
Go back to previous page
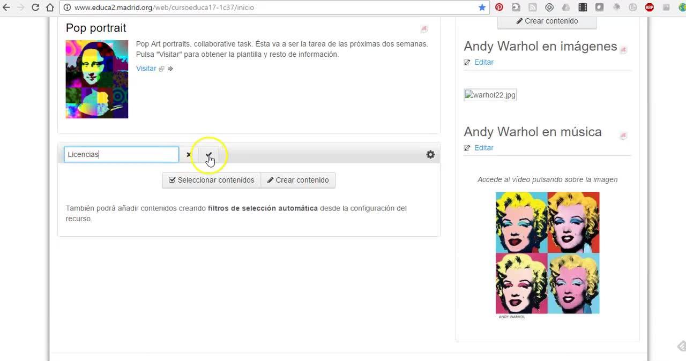[x=6, y=7]
